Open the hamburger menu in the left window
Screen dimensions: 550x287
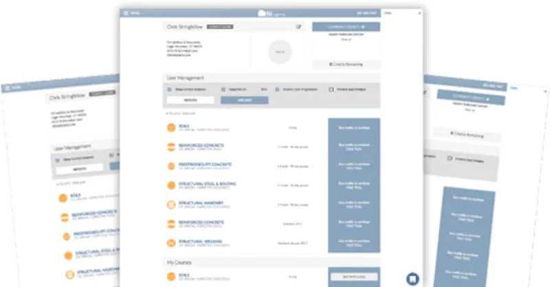click(8, 89)
